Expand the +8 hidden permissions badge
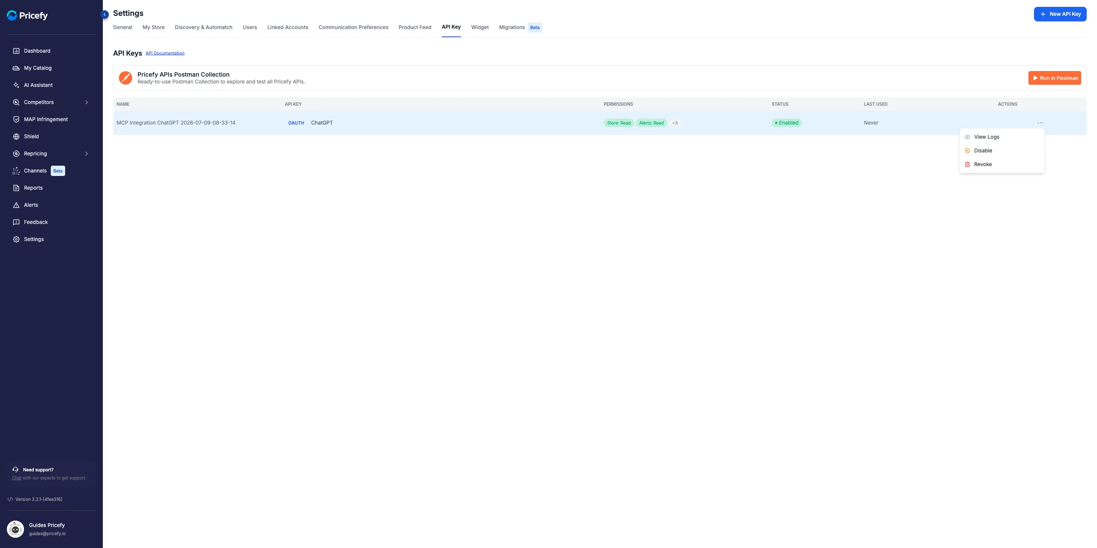Image resolution: width=1097 pixels, height=548 pixels. click(675, 123)
